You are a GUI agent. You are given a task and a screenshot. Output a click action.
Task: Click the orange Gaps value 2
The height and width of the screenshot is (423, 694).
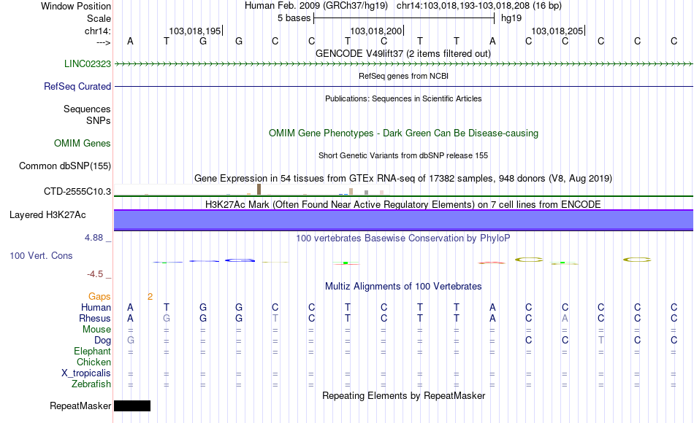150,297
